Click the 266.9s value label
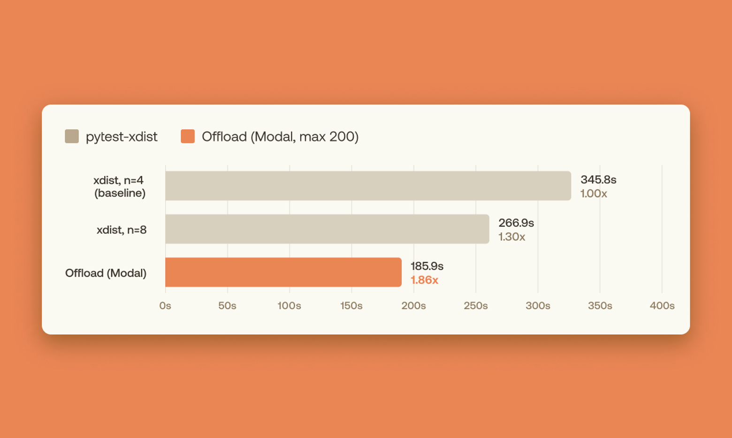732x438 pixels. pyautogui.click(x=516, y=223)
